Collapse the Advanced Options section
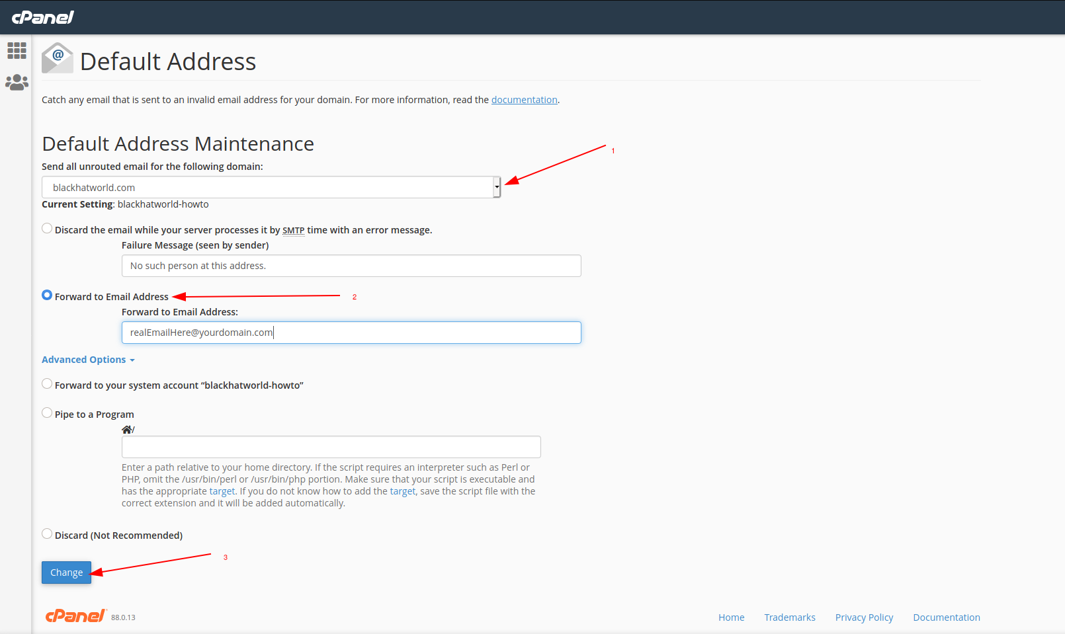Screen dimensions: 1065x634 [88, 360]
